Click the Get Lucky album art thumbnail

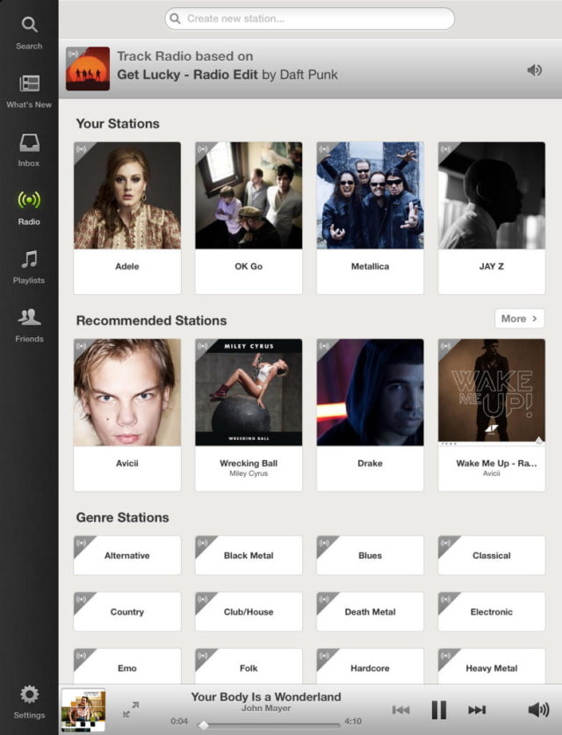coord(88,68)
